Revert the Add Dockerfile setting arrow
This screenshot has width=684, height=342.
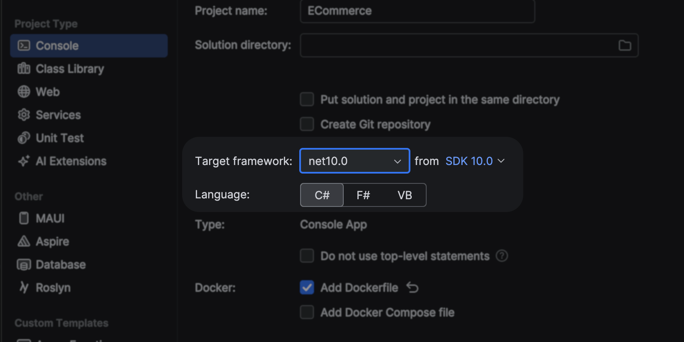(413, 287)
